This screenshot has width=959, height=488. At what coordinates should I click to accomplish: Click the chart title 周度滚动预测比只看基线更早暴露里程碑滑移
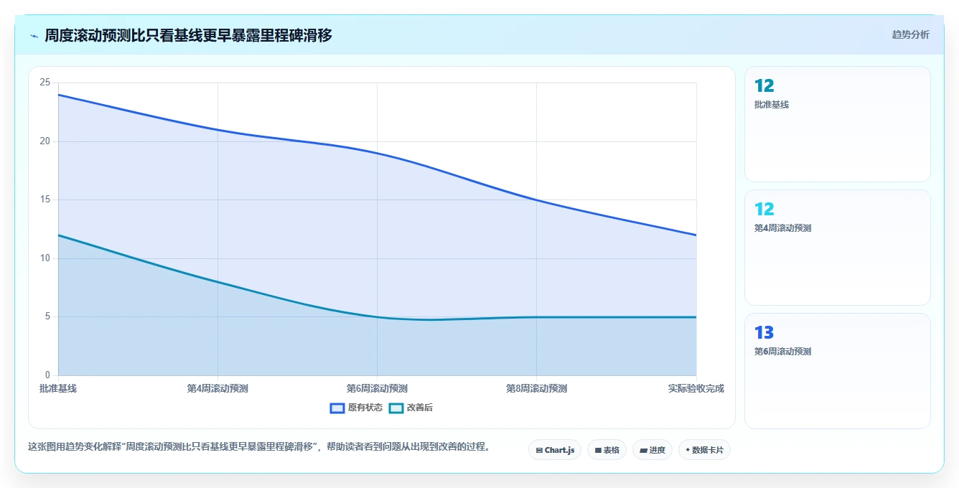188,35
